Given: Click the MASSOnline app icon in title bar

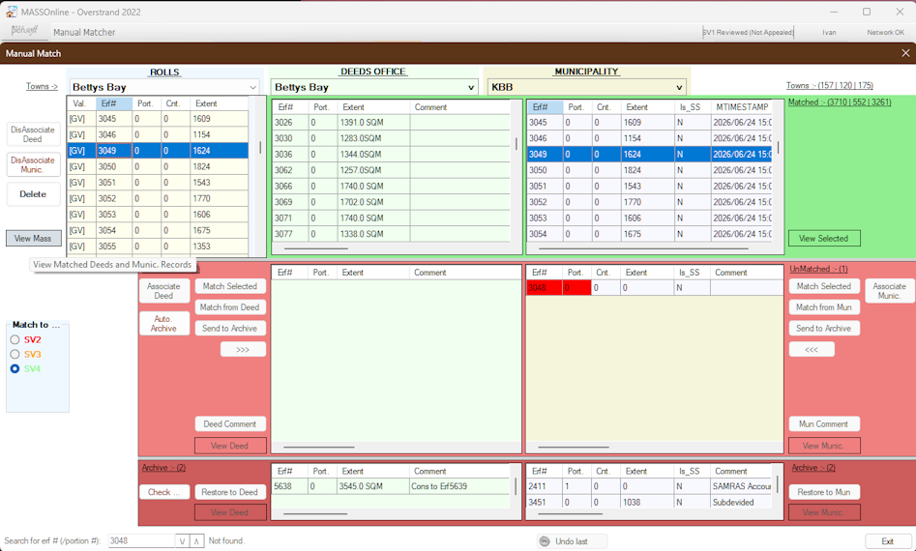Looking at the screenshot, I should 11,12.
